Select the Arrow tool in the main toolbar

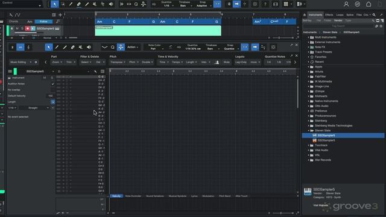(x=55, y=4)
